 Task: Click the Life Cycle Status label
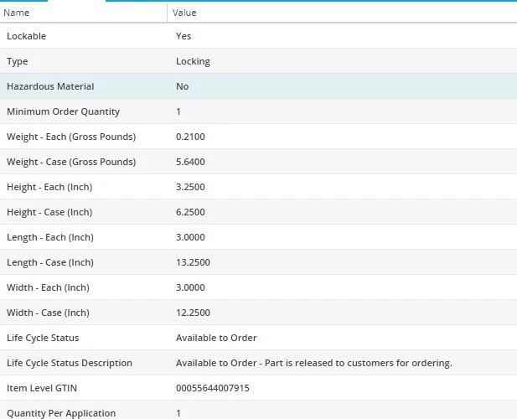pos(43,338)
